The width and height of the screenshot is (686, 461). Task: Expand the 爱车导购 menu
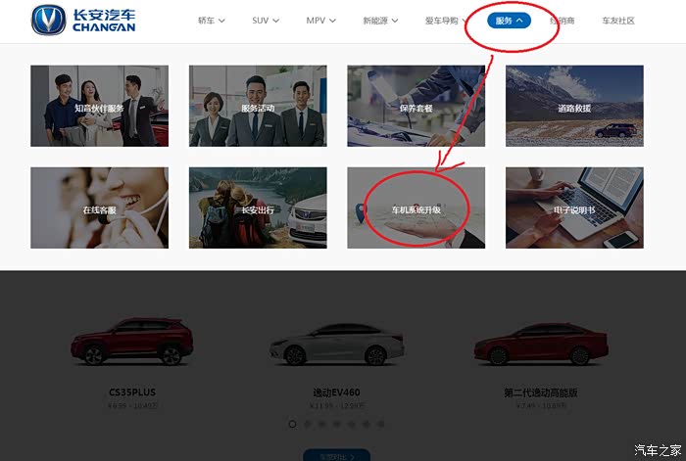(x=445, y=21)
